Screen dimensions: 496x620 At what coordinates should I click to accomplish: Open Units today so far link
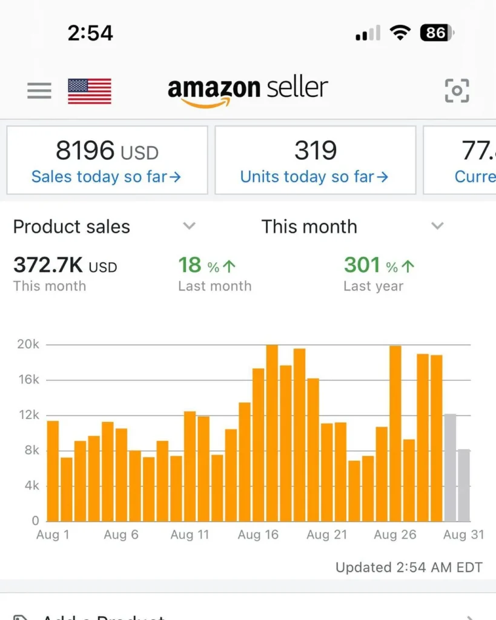point(314,177)
